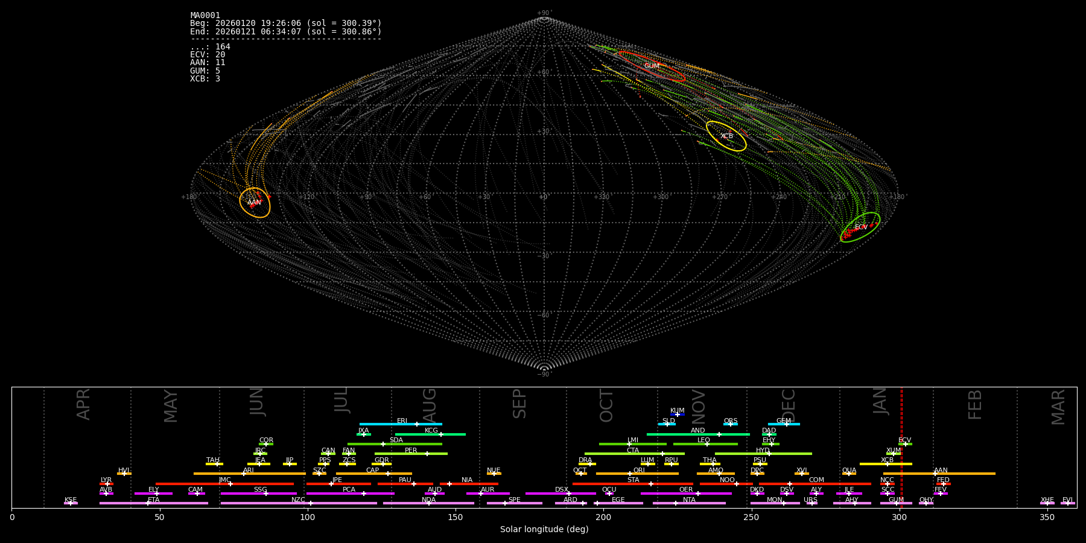Click the GUM radiant ellipse on the sky map
1086x543 pixels.
[x=652, y=66]
